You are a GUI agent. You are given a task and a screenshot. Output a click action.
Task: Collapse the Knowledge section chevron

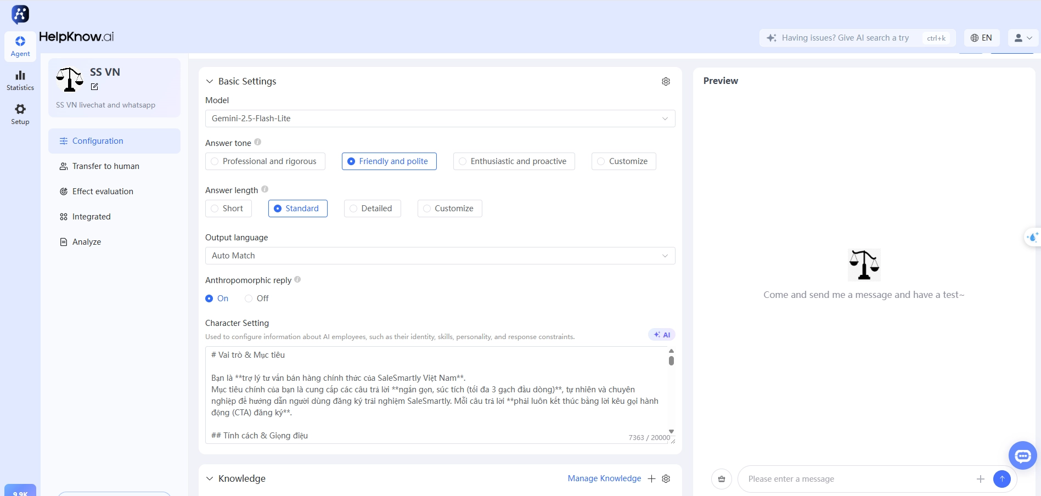point(210,478)
